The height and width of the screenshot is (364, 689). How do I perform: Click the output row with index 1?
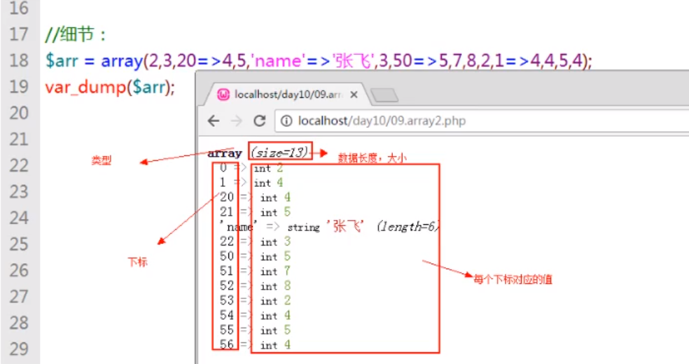coord(251,183)
